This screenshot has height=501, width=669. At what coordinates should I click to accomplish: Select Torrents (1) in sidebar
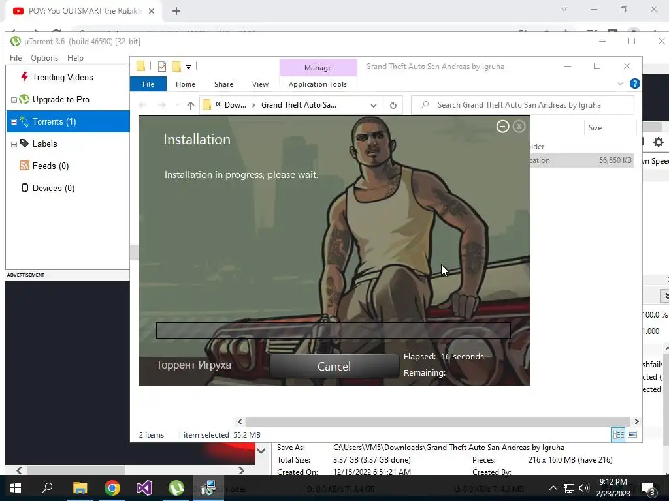tap(68, 121)
